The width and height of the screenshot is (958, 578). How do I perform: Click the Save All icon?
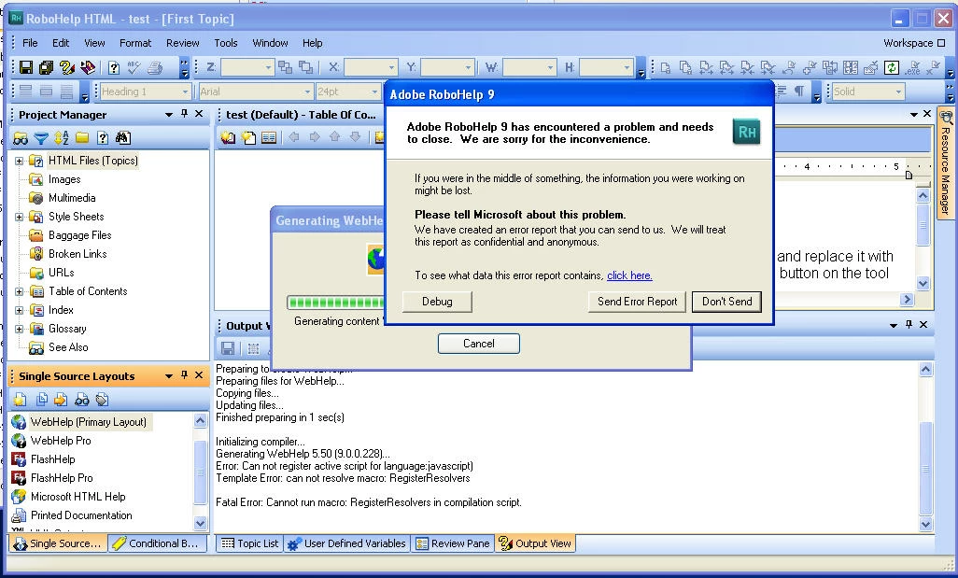[x=46, y=67]
